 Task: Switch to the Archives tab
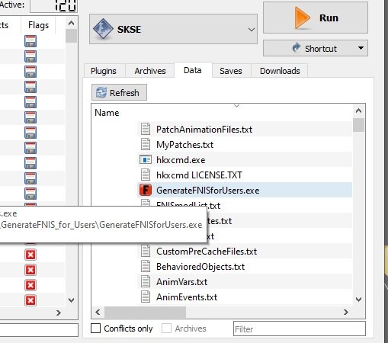click(150, 71)
